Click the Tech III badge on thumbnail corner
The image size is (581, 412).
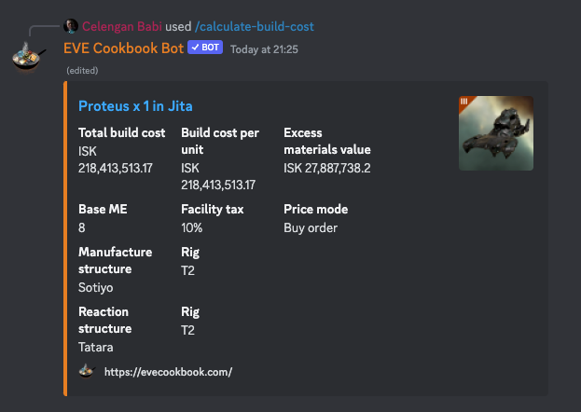464,101
